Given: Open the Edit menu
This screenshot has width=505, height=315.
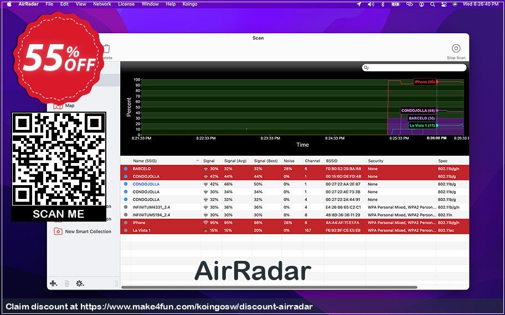Looking at the screenshot, I should [64, 4].
